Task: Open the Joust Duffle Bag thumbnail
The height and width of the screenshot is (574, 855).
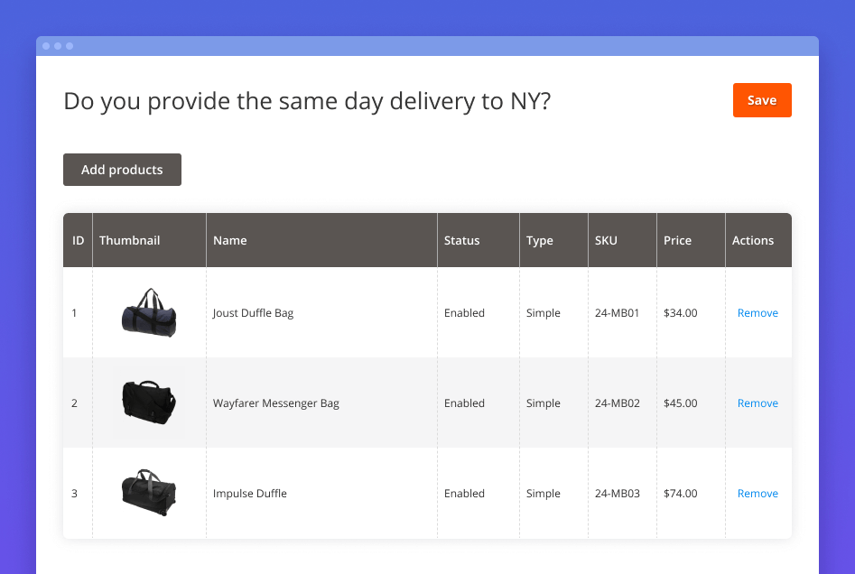Action: 149,313
